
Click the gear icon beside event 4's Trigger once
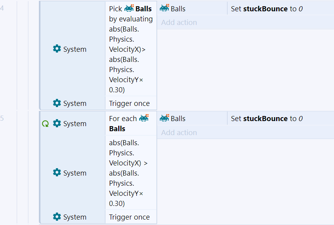(57, 103)
